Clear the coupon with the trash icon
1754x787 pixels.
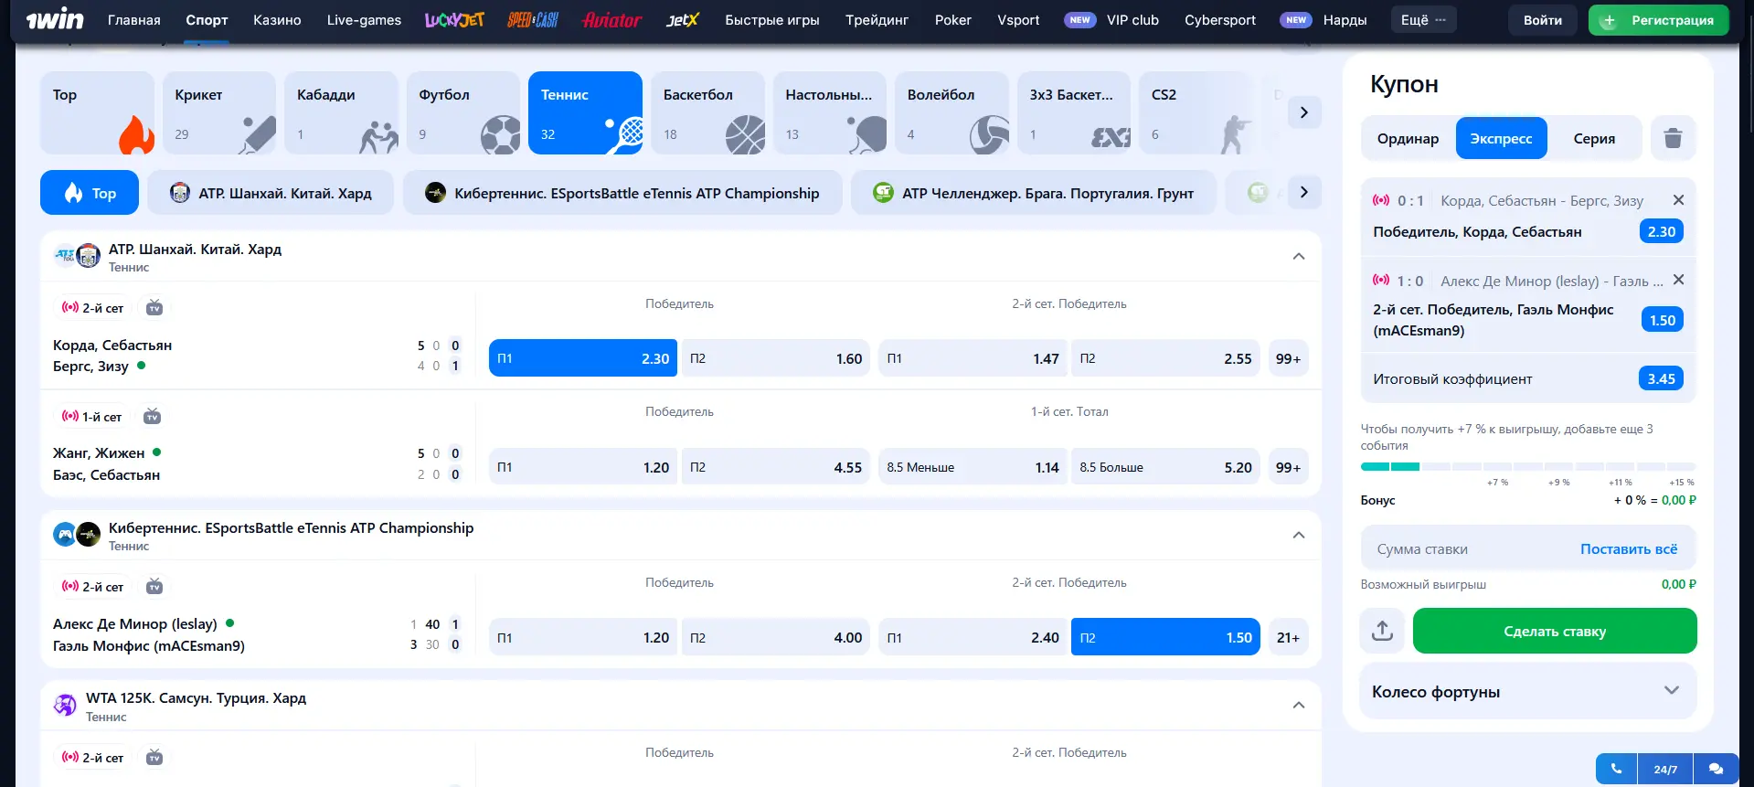pyautogui.click(x=1673, y=138)
